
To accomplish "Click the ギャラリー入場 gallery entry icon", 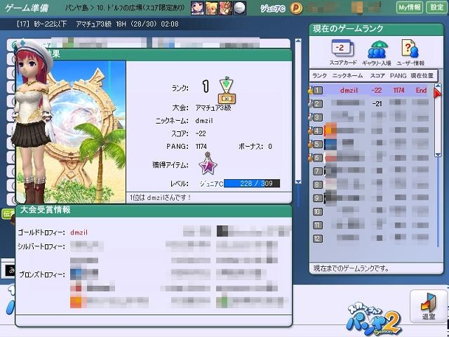I will click(377, 52).
